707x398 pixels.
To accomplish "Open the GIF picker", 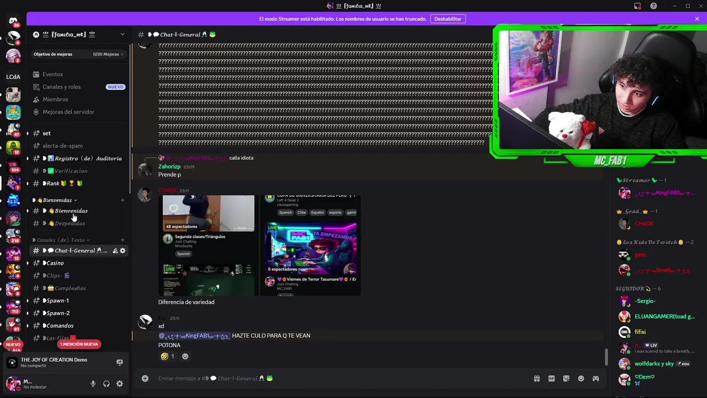I will tap(551, 379).
